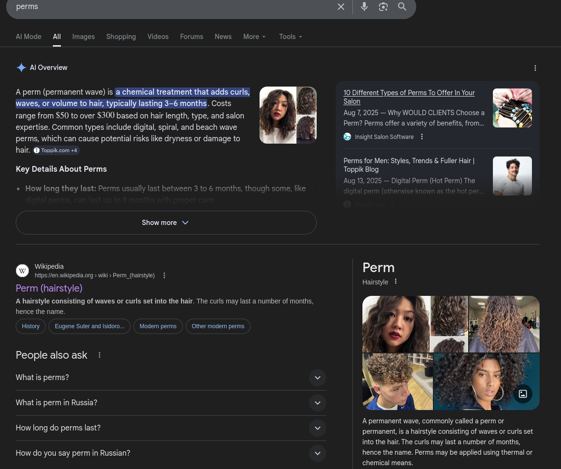Image resolution: width=561 pixels, height=469 pixels.
Task: Select the Modern perms chip
Action: pyautogui.click(x=158, y=326)
